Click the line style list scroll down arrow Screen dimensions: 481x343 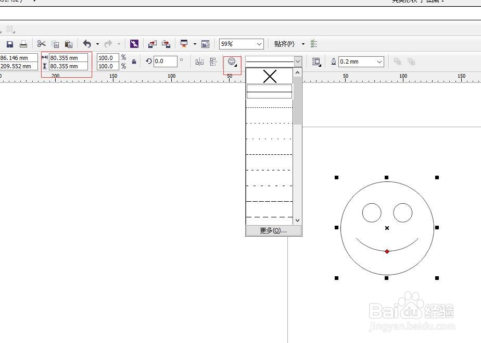point(297,220)
